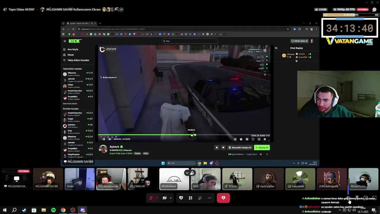380x214 pixels.
Task: Open Chrome from taskbar
Action: tap(63, 210)
